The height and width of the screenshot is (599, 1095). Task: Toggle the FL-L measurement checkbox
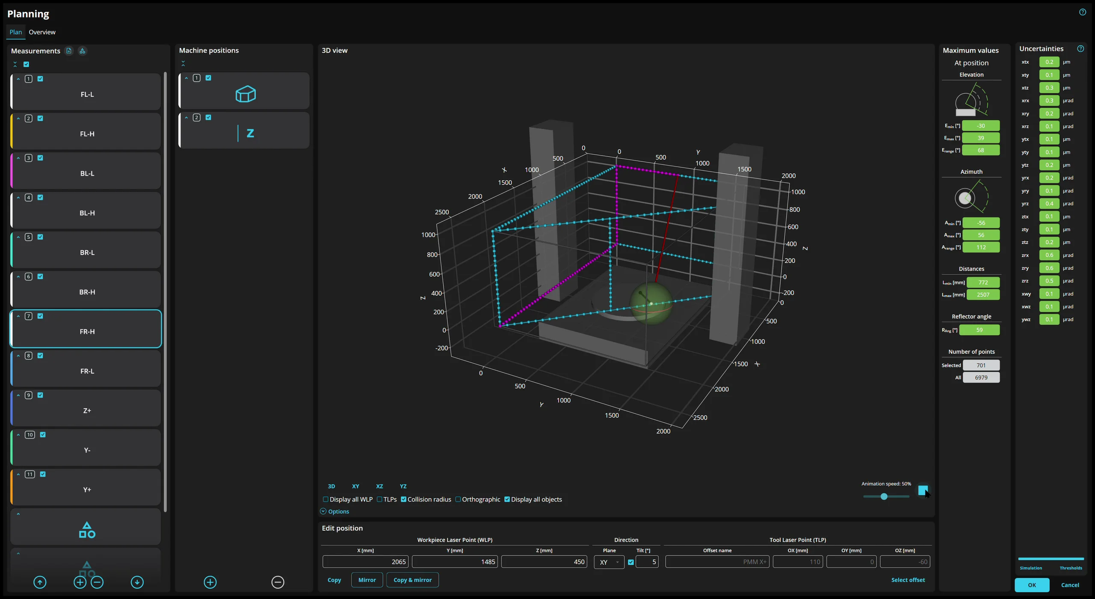(40, 79)
